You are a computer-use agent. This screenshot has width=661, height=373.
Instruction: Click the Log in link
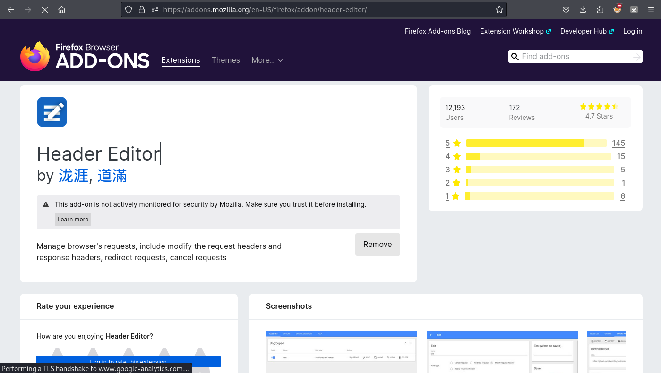pyautogui.click(x=633, y=31)
